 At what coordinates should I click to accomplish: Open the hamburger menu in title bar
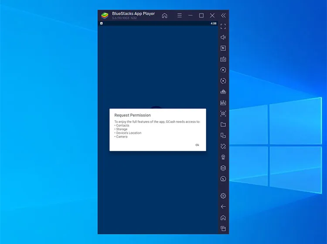(179, 15)
